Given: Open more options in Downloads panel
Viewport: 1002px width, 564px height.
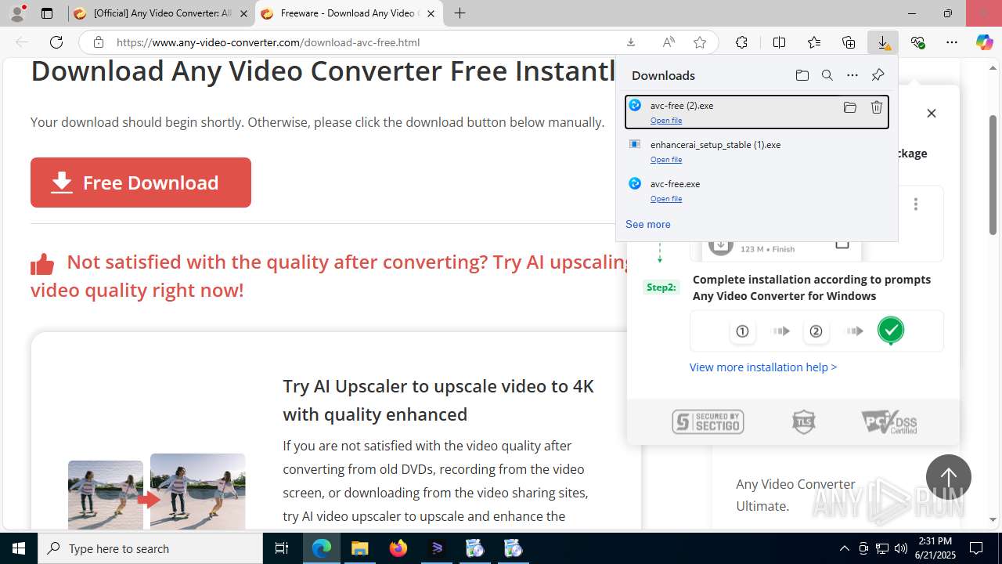Looking at the screenshot, I should point(852,75).
